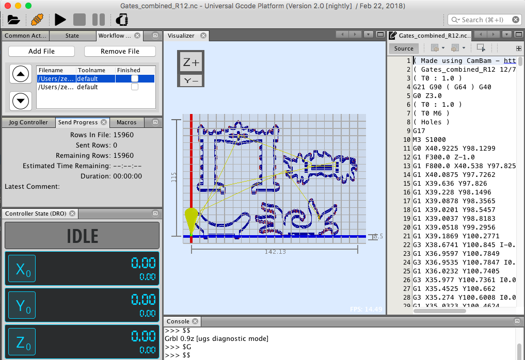Open Visualizer tab list dropdown arrow
This screenshot has width=525, height=360.
[368, 34]
